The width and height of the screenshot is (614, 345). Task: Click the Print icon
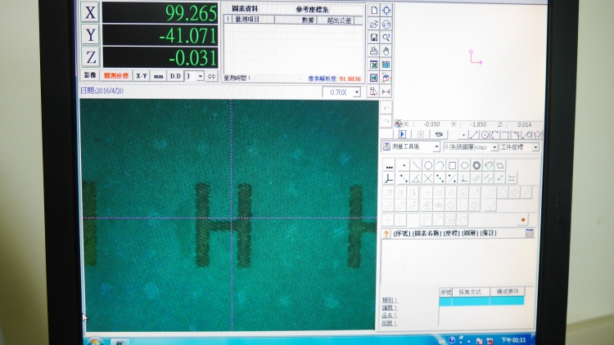point(373,51)
